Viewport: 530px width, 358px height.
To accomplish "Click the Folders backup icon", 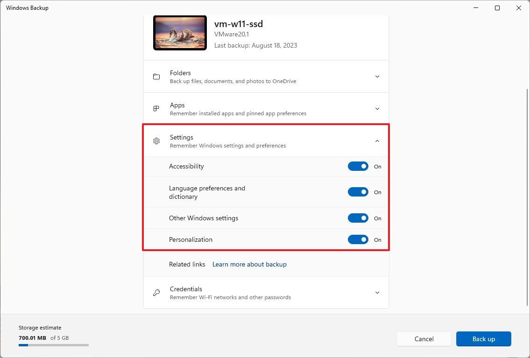I will point(156,77).
